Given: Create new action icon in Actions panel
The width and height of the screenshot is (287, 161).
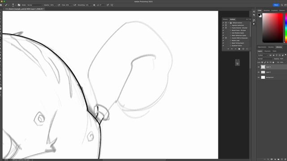Looking at the screenshot, I should pos(243,49).
